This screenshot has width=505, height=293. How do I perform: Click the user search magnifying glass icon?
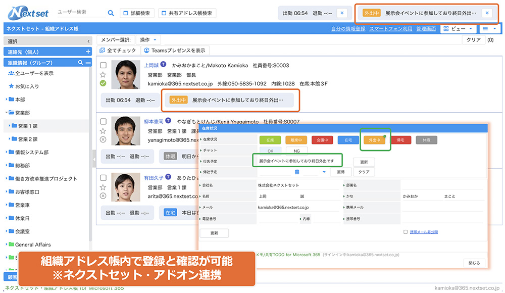coord(111,13)
